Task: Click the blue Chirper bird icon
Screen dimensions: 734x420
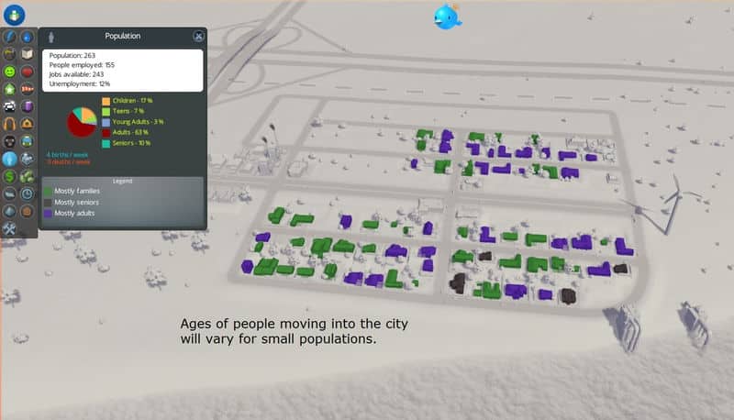Action: (x=448, y=17)
